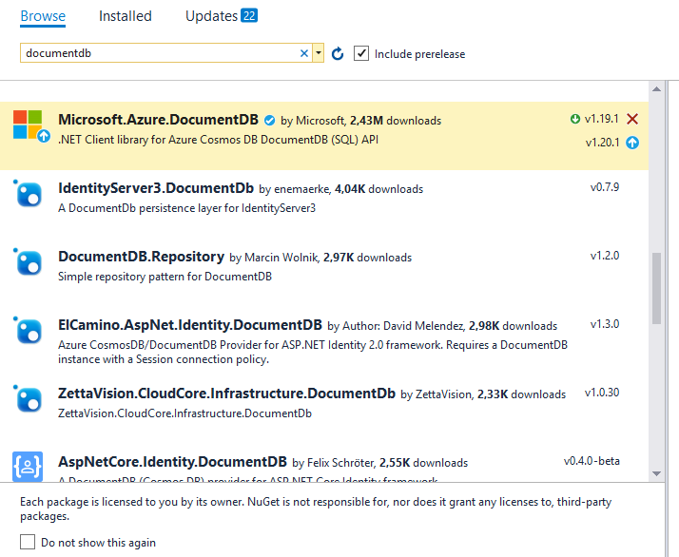The image size is (679, 557).
Task: Select the Microsoft.Azure.DocumentDB package
Action: coord(324,136)
